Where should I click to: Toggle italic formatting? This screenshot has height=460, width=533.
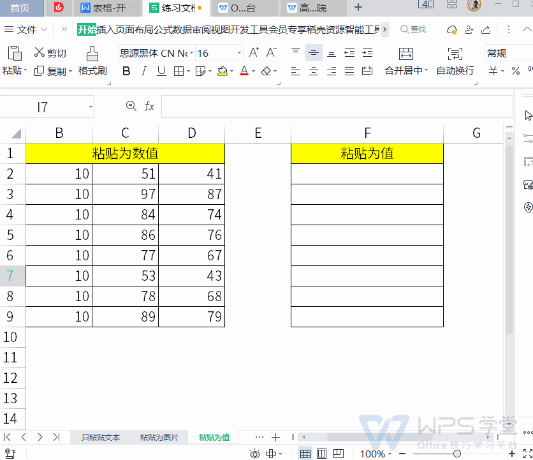click(x=144, y=71)
